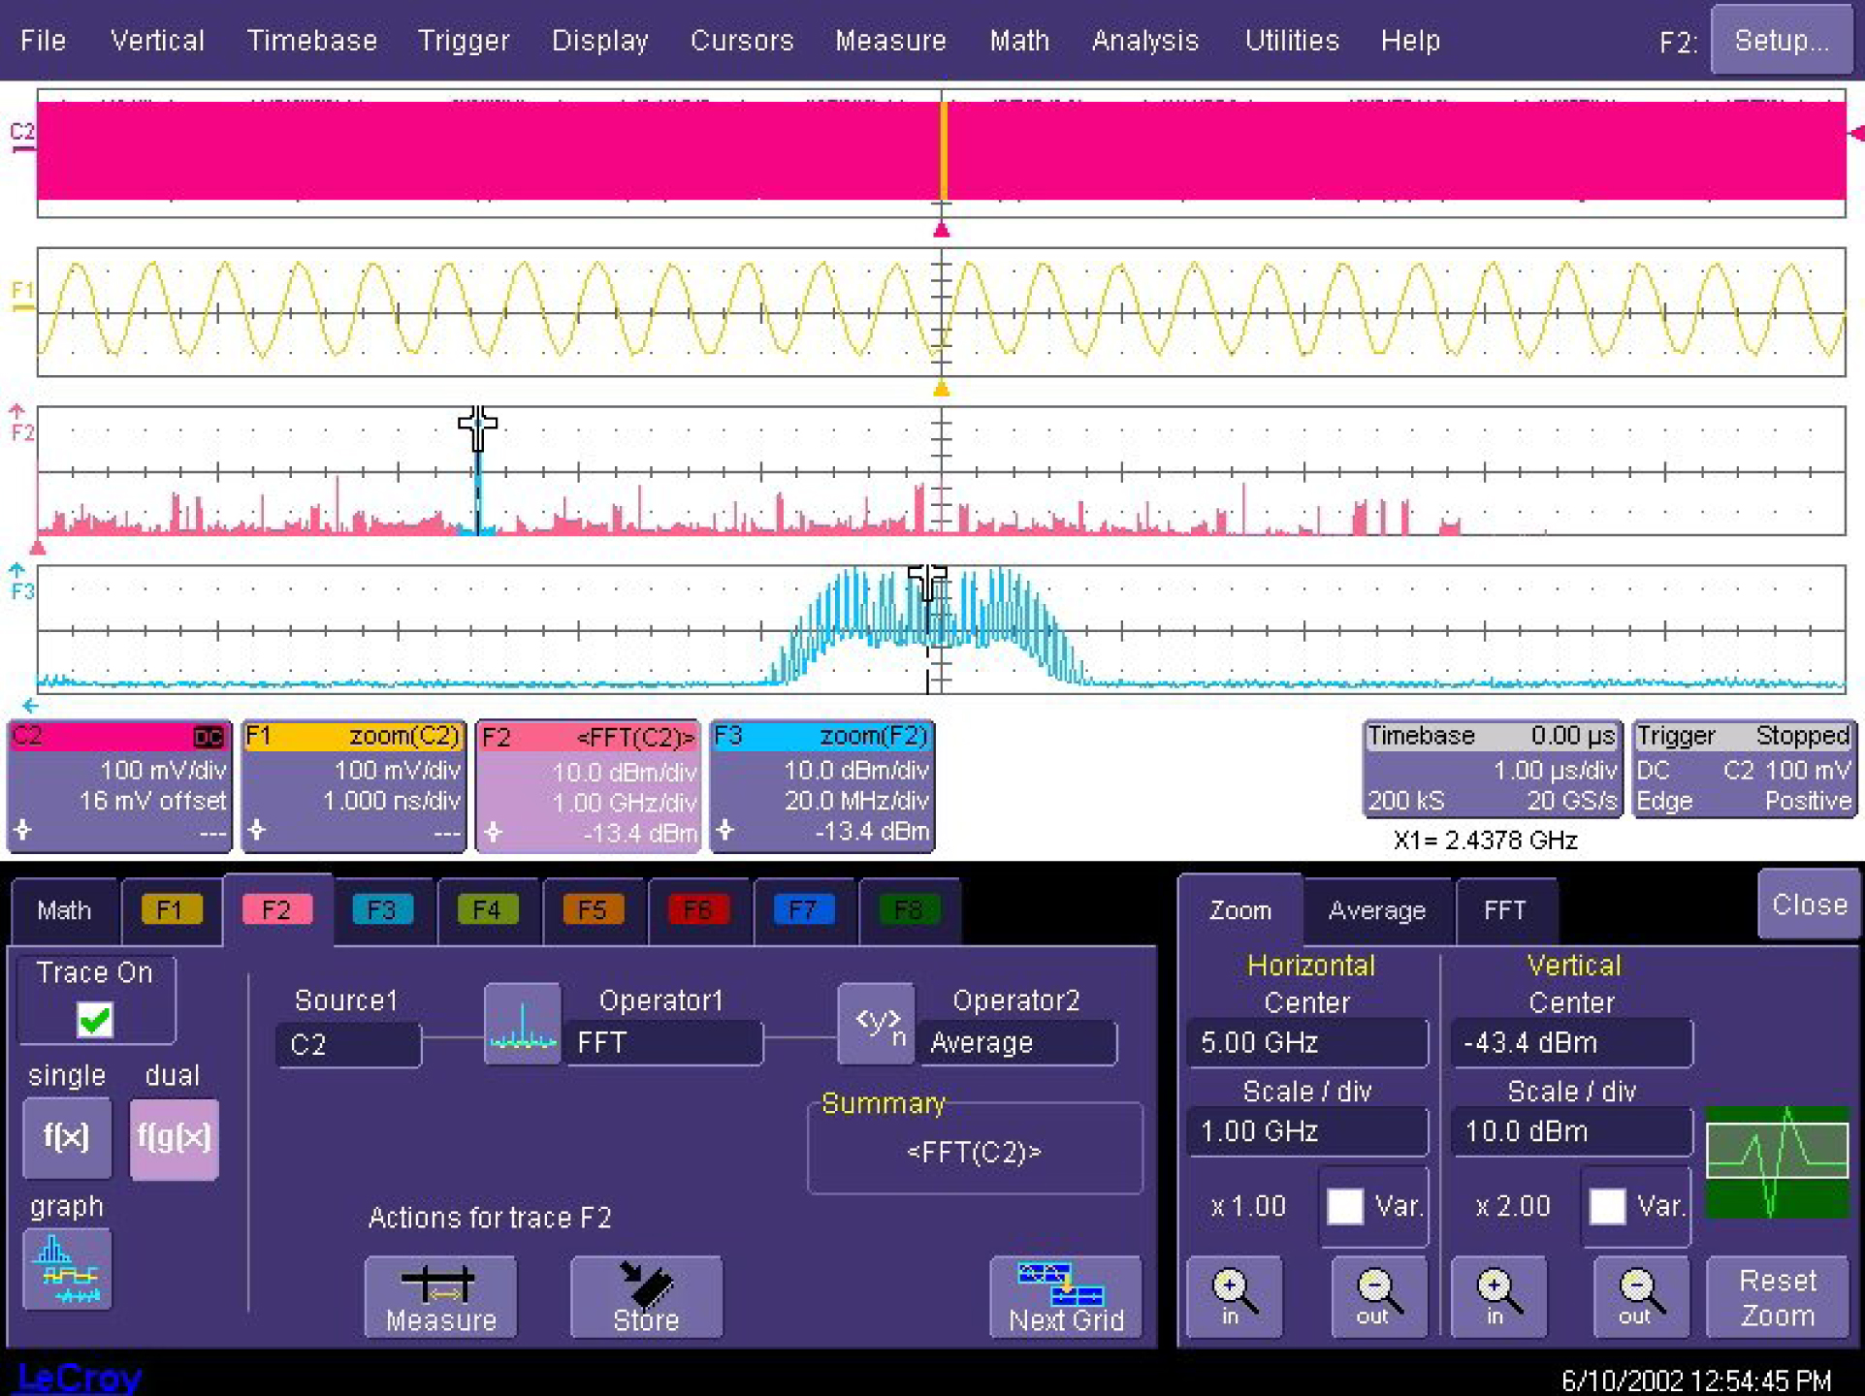The height and width of the screenshot is (1396, 1865).
Task: Toggle vertical Var. checkbox
Action: click(1607, 1207)
